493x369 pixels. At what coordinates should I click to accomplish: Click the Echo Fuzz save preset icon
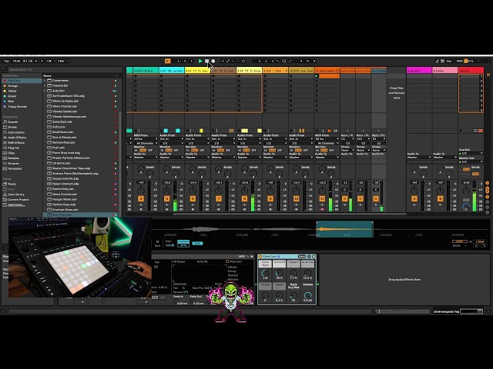pyautogui.click(x=314, y=256)
